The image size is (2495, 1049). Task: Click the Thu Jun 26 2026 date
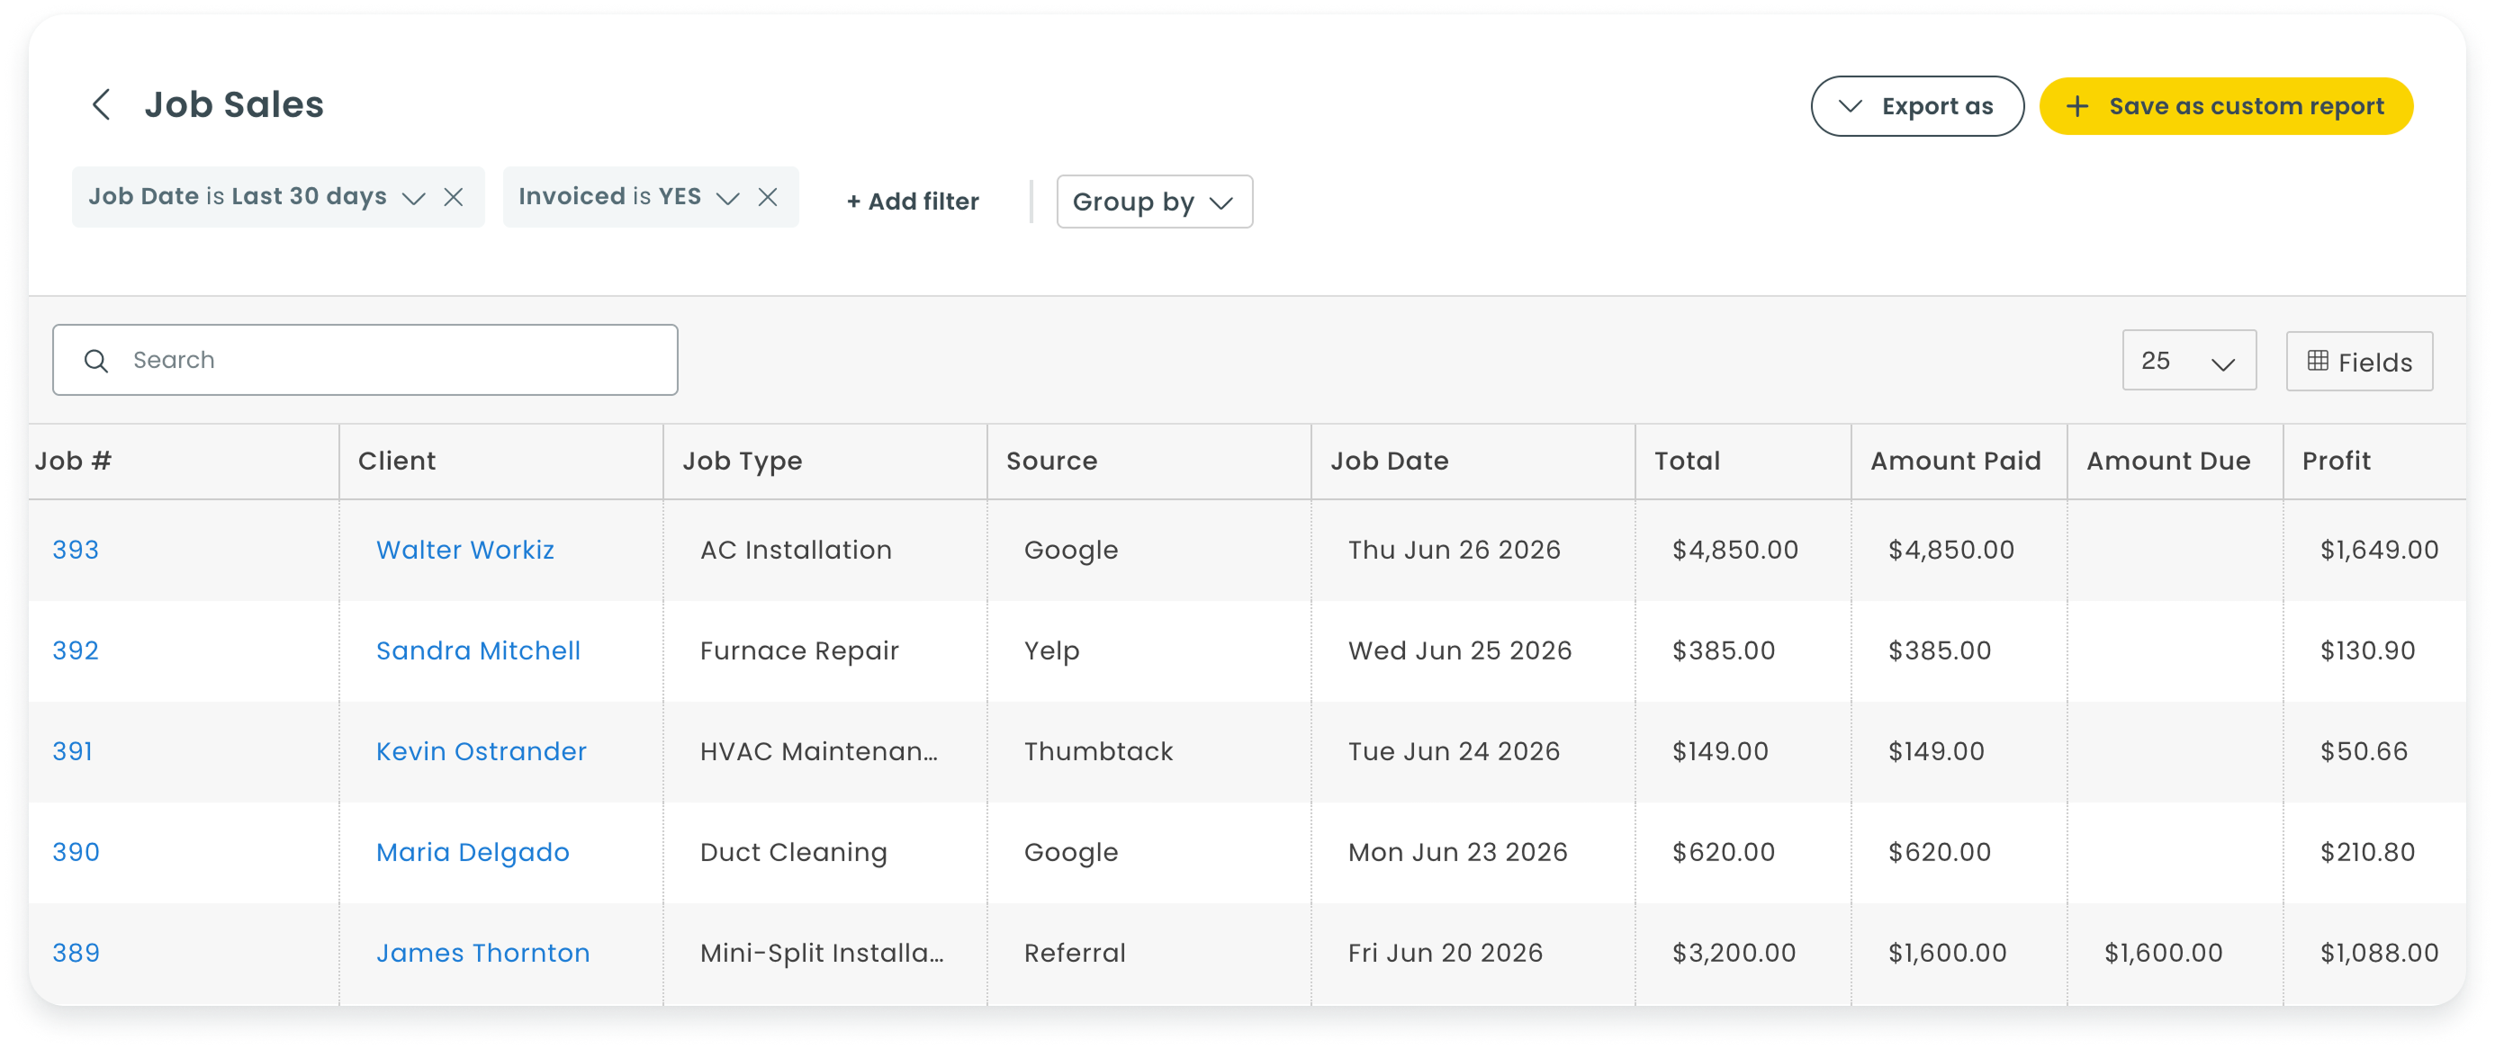coord(1455,550)
